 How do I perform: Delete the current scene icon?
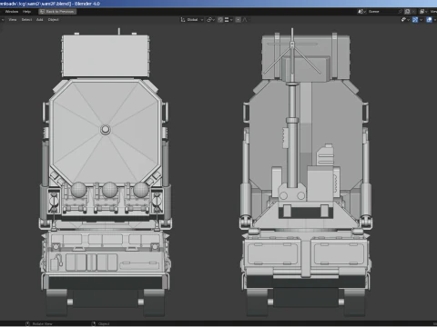(x=413, y=12)
